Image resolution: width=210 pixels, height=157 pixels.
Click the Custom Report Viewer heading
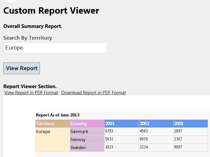point(51,11)
